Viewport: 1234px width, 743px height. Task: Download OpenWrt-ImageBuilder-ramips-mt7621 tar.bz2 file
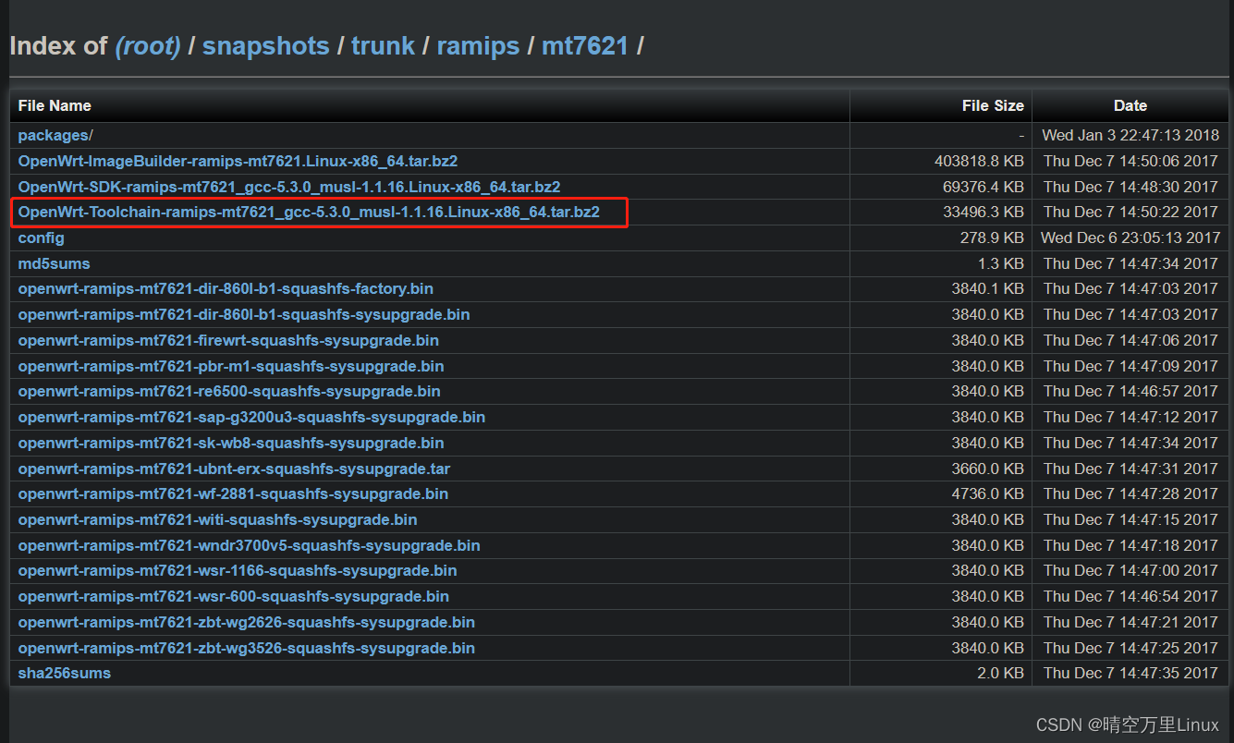pos(238,161)
